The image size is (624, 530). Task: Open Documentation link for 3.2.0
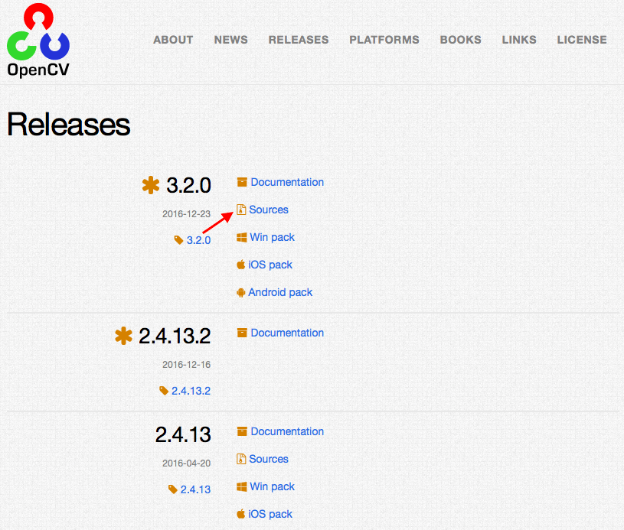pyautogui.click(x=287, y=182)
